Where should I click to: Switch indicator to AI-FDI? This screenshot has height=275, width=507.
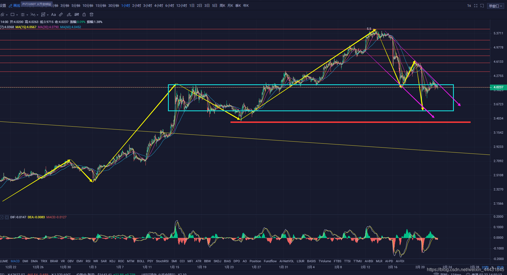click(400, 261)
